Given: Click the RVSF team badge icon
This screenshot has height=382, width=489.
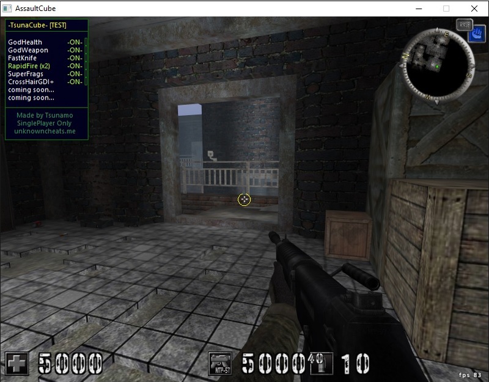Looking at the screenshot, I should (465, 25).
